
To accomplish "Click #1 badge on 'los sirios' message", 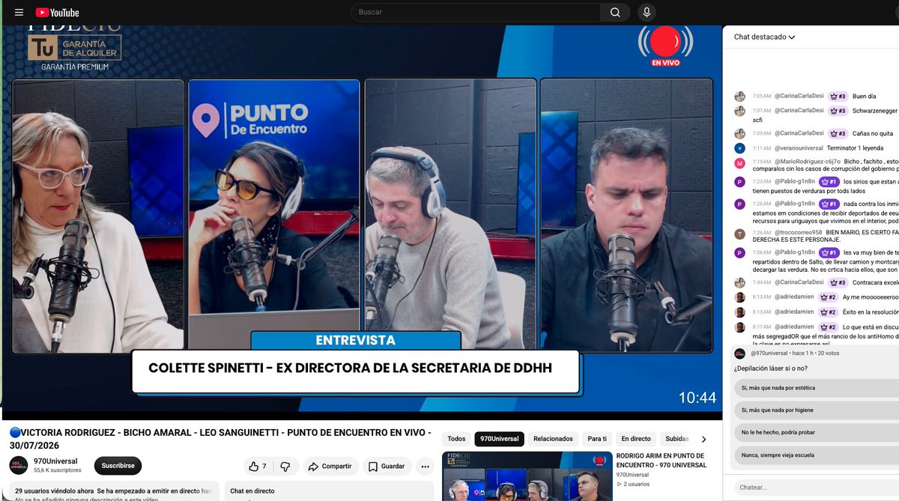I will pos(829,182).
